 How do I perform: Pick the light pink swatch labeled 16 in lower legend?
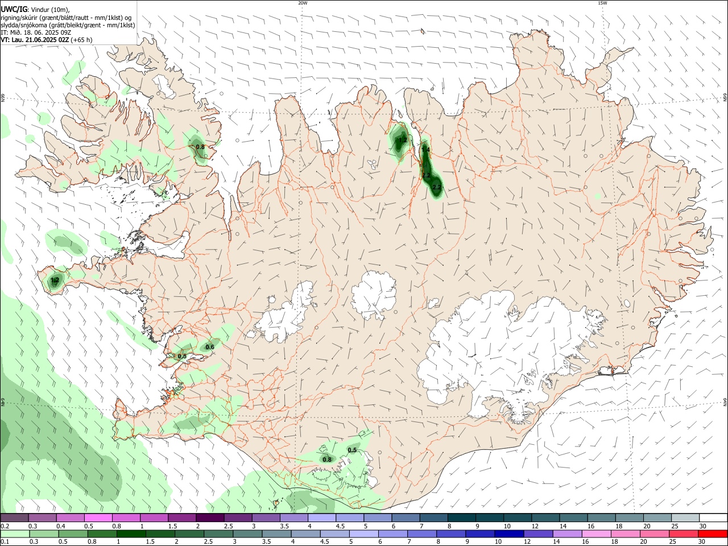tap(596, 534)
